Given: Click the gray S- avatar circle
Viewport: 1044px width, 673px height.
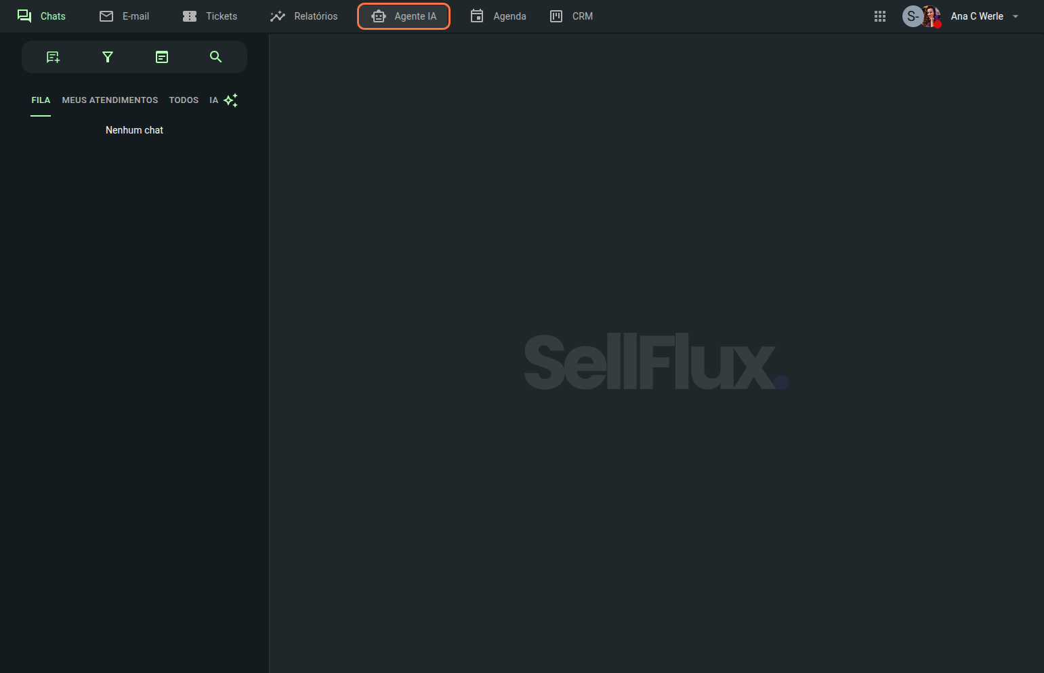Looking at the screenshot, I should [911, 16].
